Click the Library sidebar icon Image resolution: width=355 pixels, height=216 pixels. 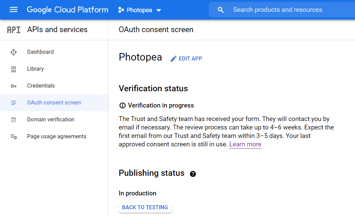(14, 69)
